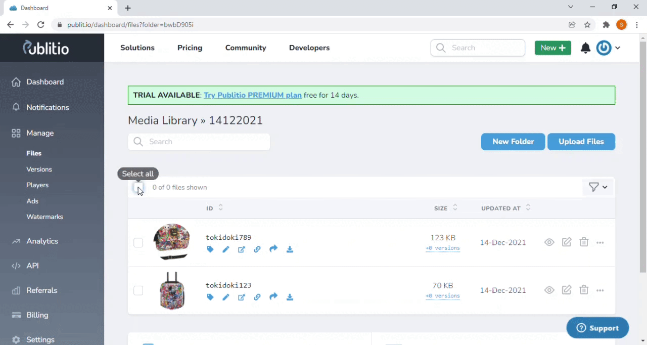Expand the filter dropdown

tap(598, 187)
